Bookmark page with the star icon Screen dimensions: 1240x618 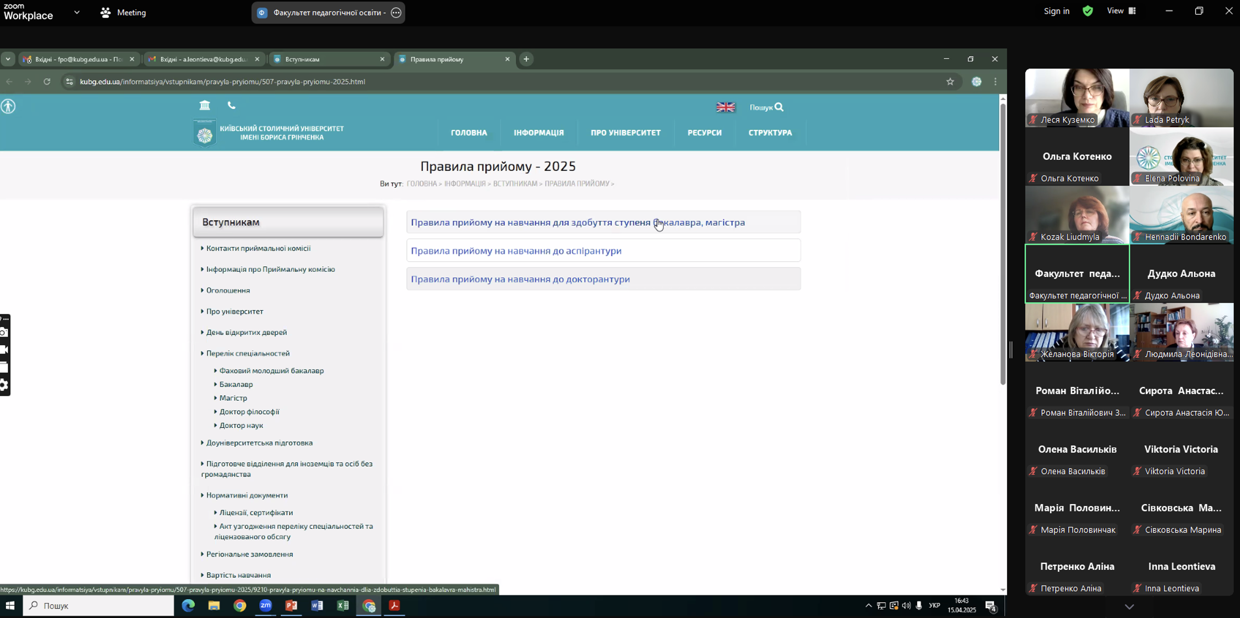950,82
